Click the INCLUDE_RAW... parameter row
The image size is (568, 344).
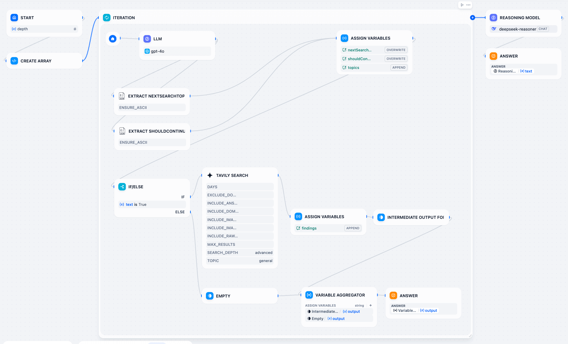[240, 236]
